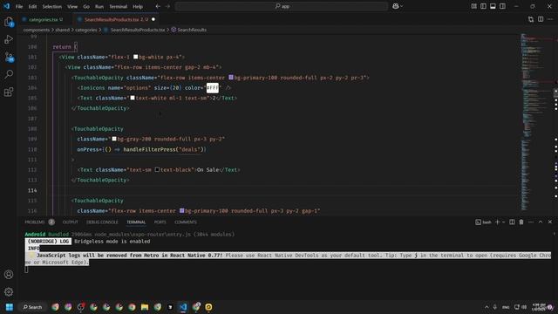Click the Windows taskbar Search box
Viewport: 558px width, 314px height.
click(32, 307)
